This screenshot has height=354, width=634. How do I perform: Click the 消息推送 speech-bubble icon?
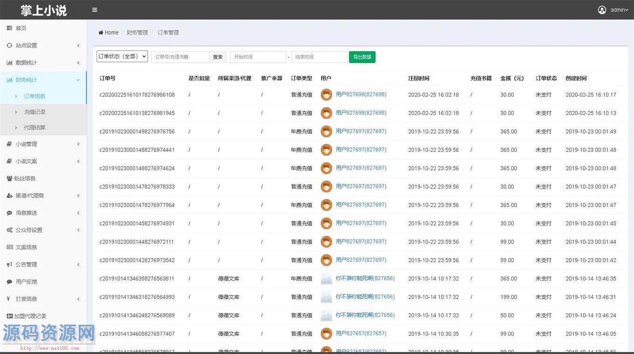(10, 213)
